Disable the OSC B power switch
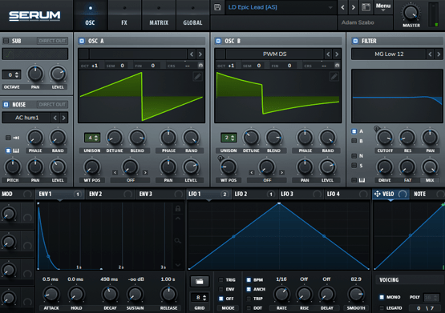Screen dimensions: 445x313 218,41
